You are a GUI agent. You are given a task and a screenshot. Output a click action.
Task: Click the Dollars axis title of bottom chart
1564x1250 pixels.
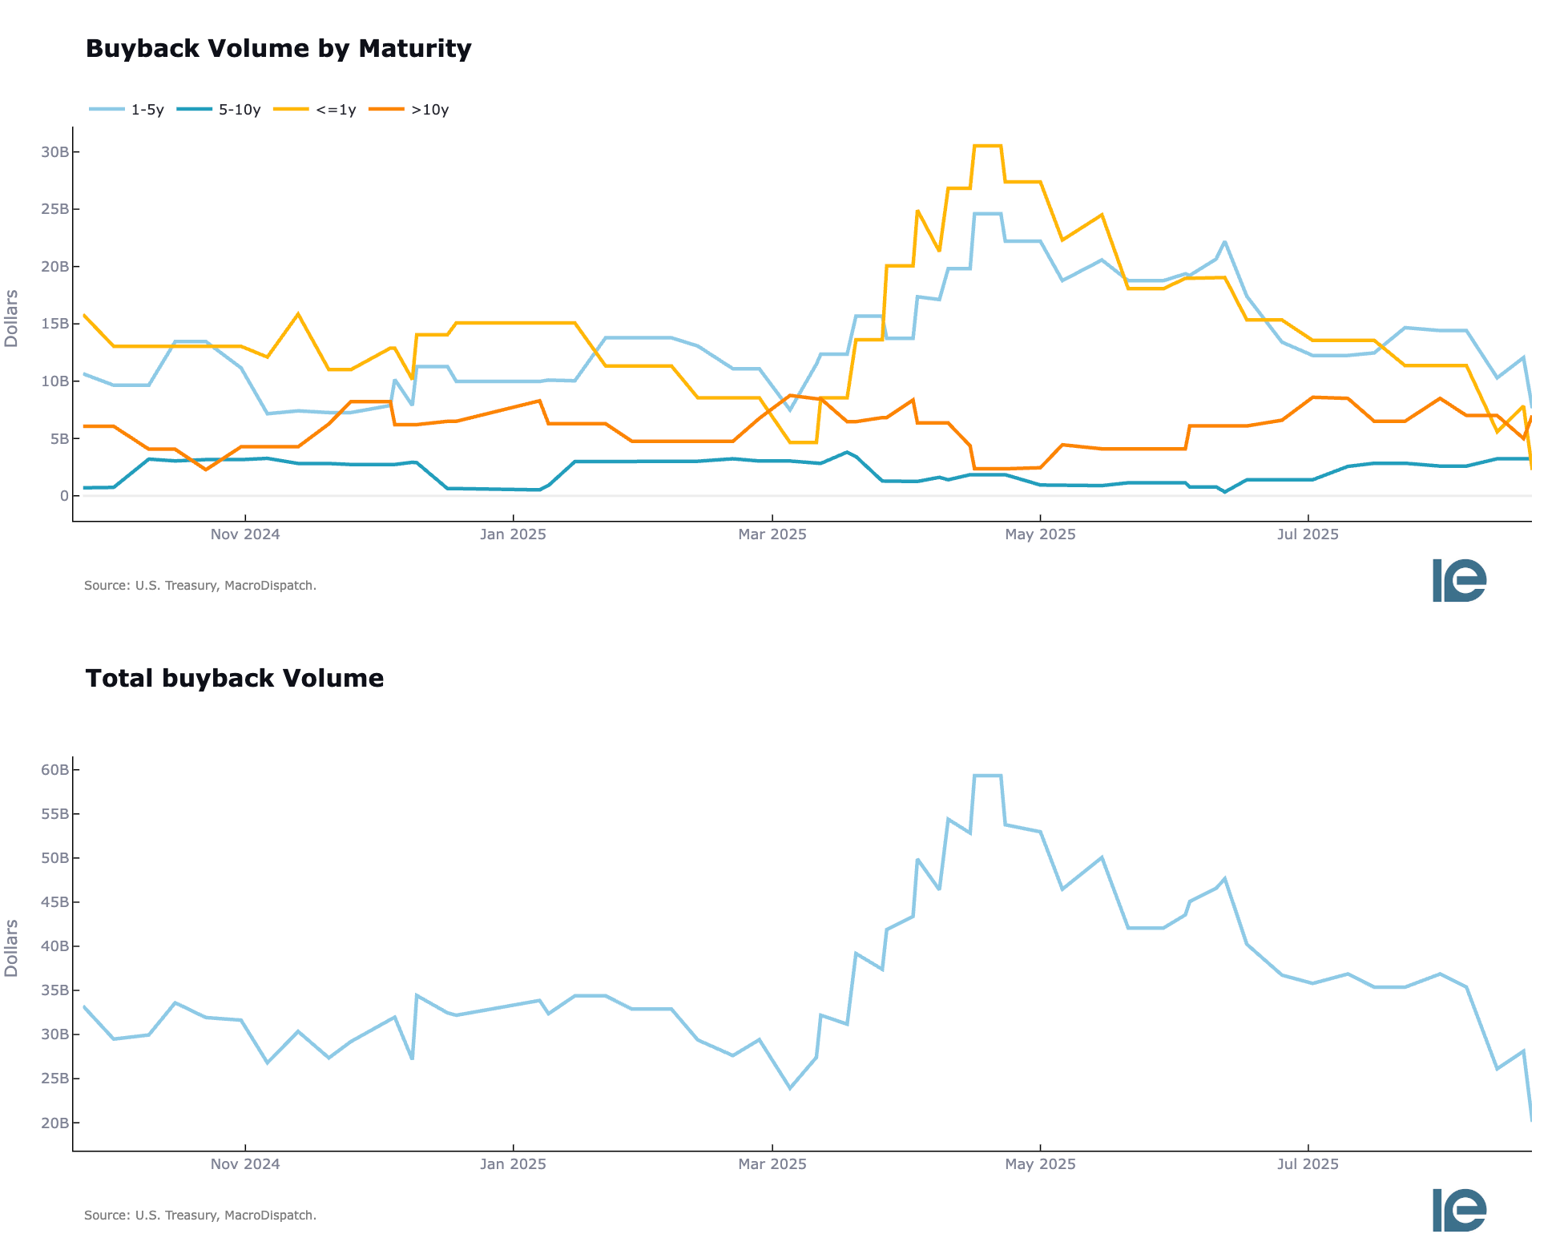(x=11, y=948)
